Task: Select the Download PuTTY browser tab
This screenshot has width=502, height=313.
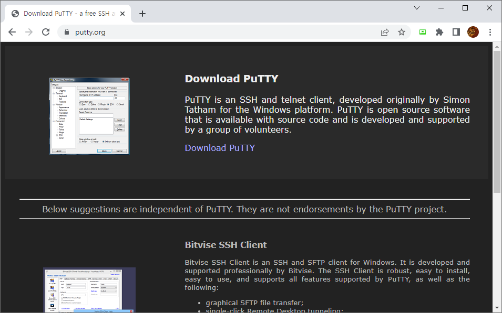Action: pyautogui.click(x=68, y=14)
